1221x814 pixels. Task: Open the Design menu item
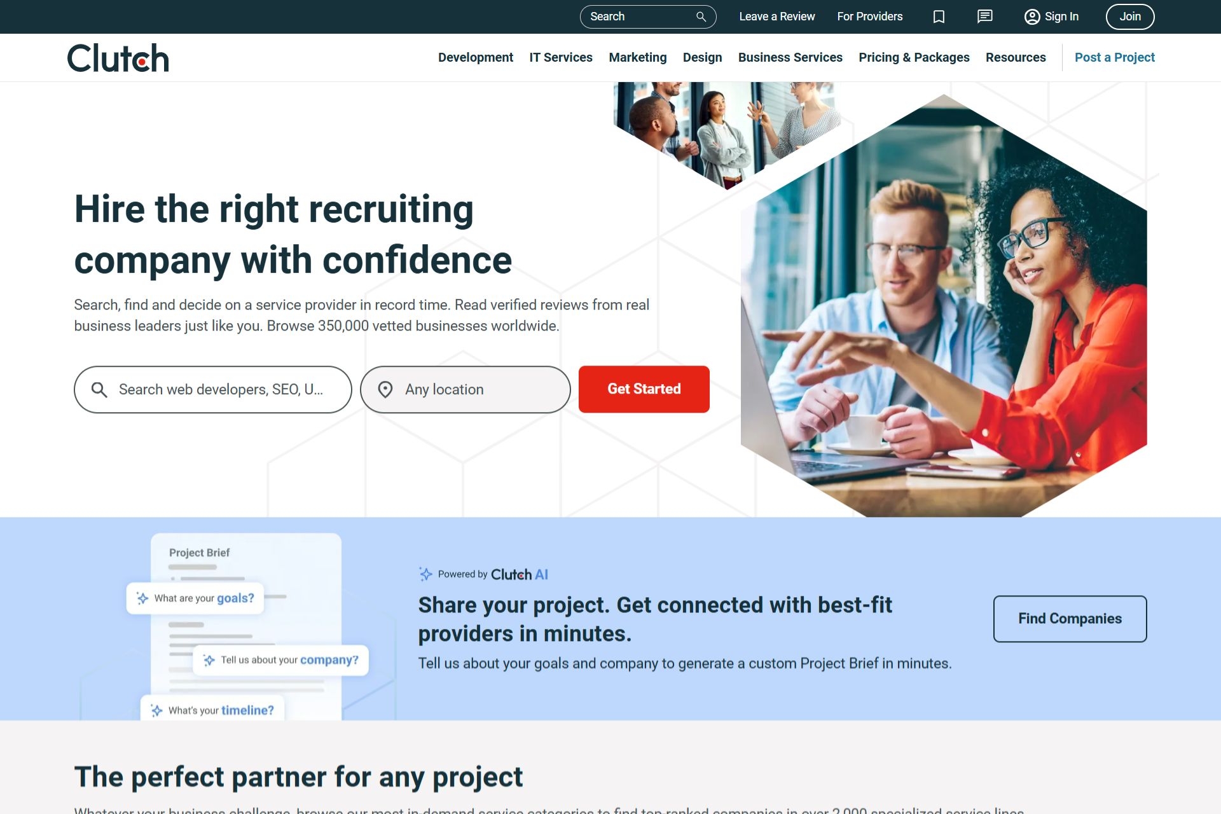702,57
